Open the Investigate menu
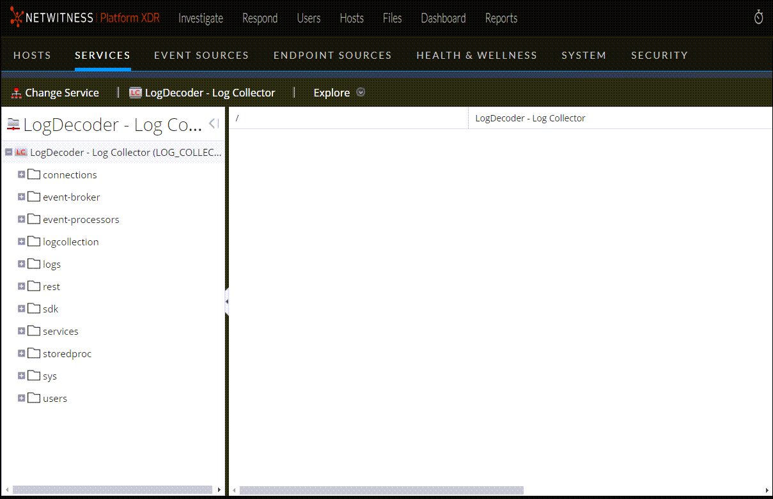773x499 pixels. [201, 19]
